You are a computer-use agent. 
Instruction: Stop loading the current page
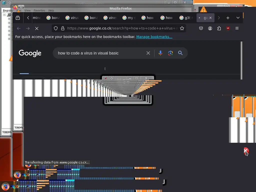[x=37, y=28]
